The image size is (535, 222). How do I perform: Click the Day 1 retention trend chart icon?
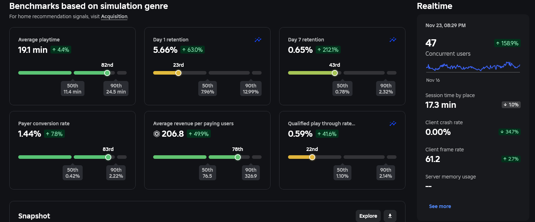(x=258, y=40)
